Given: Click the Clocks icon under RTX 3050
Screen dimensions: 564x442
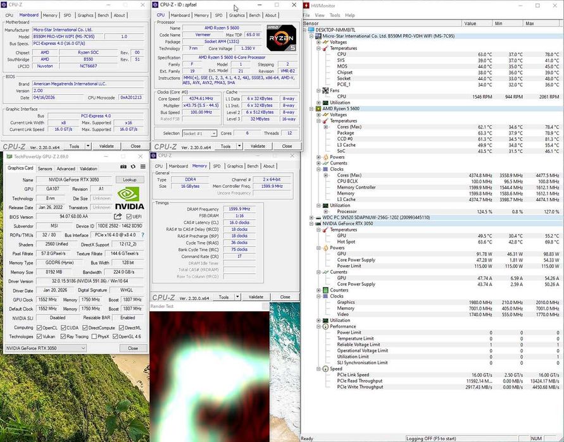Looking at the screenshot, I should [x=325, y=296].
